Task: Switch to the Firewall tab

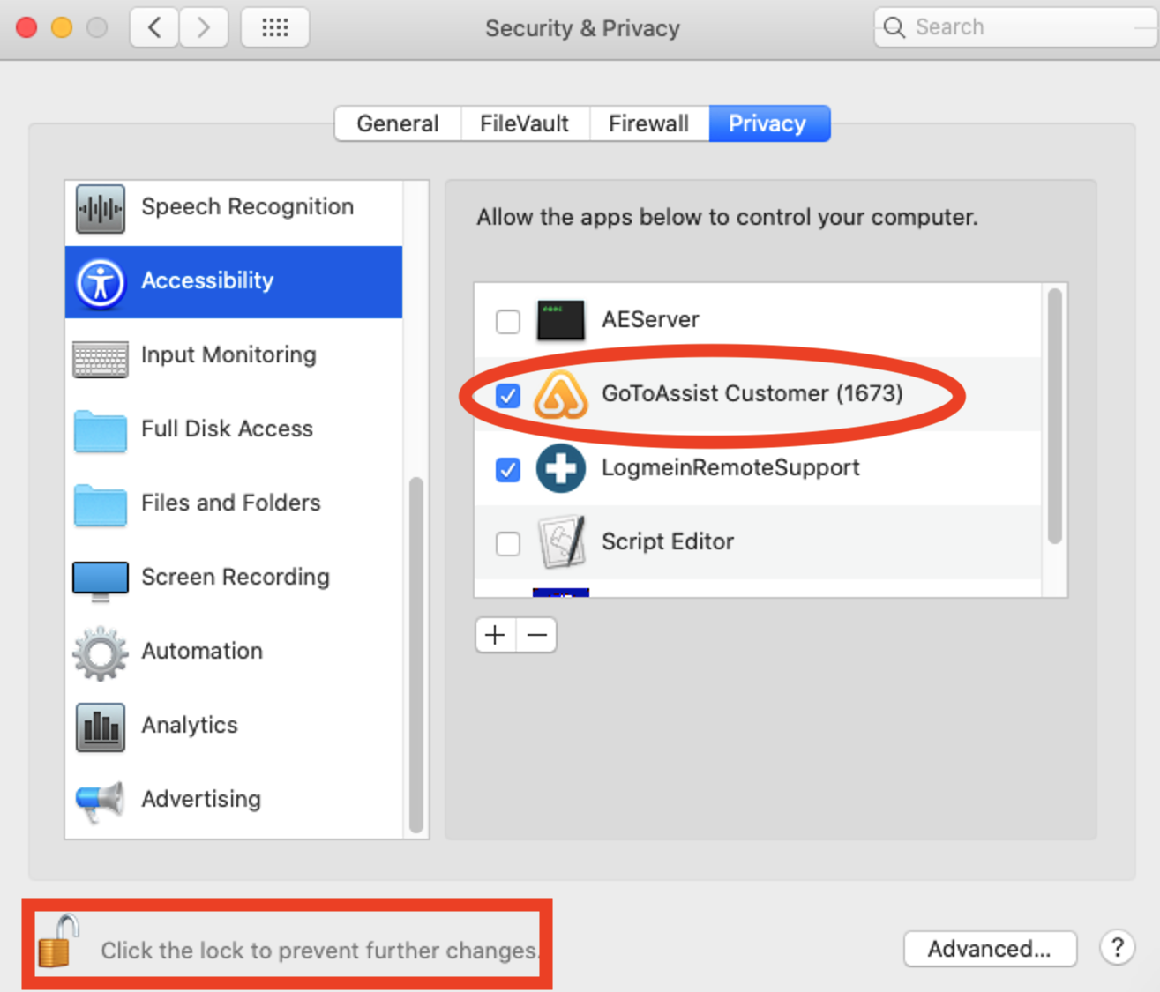Action: 649,123
